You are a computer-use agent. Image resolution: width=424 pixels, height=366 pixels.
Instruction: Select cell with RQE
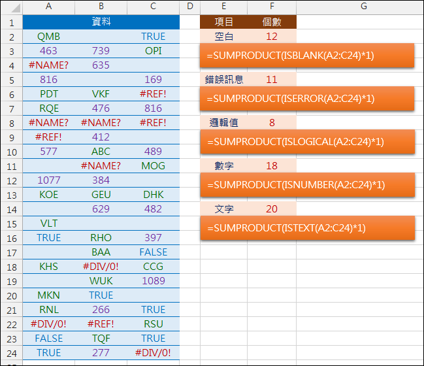click(49, 108)
